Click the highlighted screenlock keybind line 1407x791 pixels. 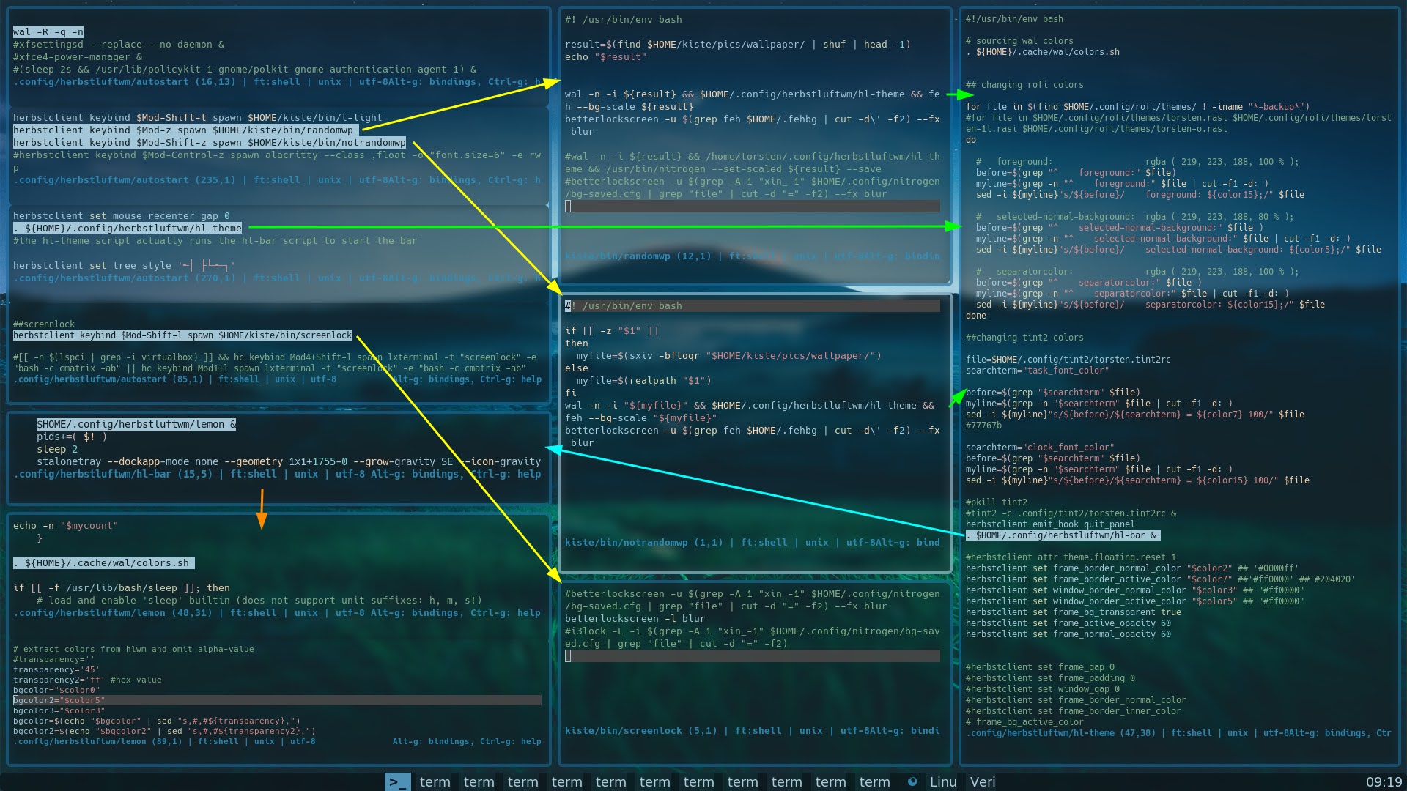pyautogui.click(x=182, y=335)
